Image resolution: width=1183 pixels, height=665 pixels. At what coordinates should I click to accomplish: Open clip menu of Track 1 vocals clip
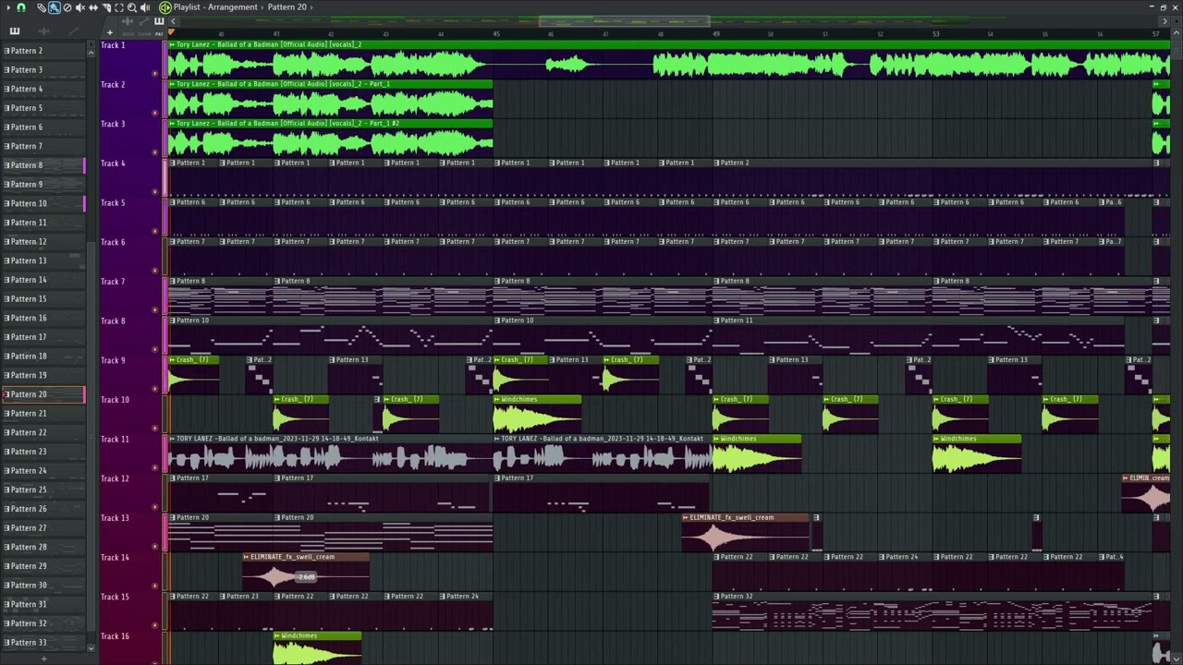coord(172,44)
